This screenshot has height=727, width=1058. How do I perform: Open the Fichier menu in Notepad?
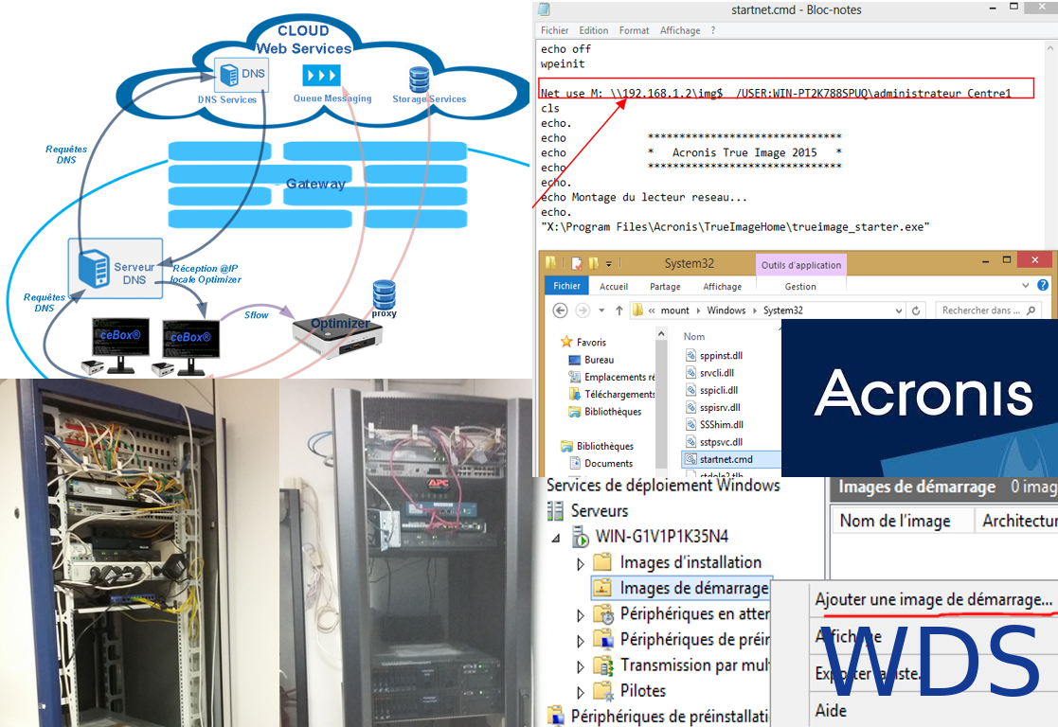(x=554, y=30)
